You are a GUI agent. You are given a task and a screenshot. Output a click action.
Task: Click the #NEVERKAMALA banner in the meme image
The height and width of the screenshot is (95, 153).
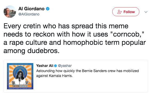(20, 86)
